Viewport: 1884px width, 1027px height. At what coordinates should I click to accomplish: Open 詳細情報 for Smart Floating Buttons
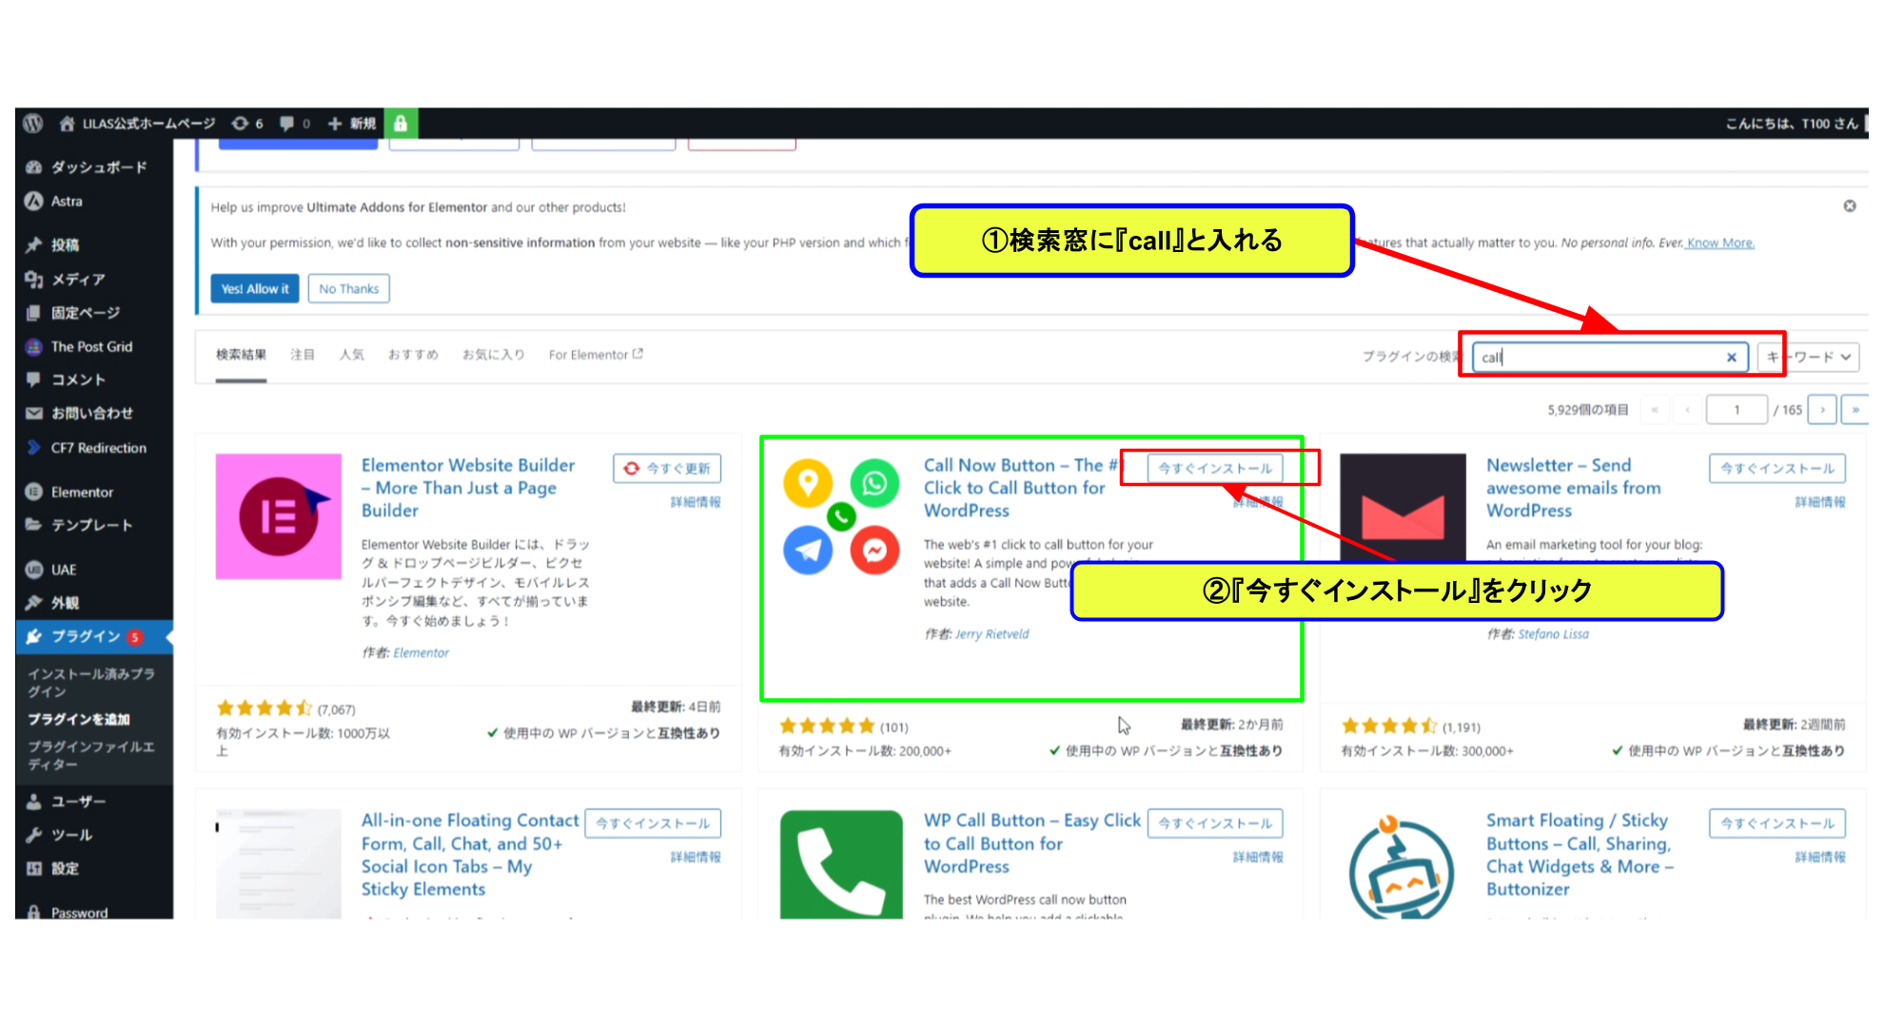1820,858
